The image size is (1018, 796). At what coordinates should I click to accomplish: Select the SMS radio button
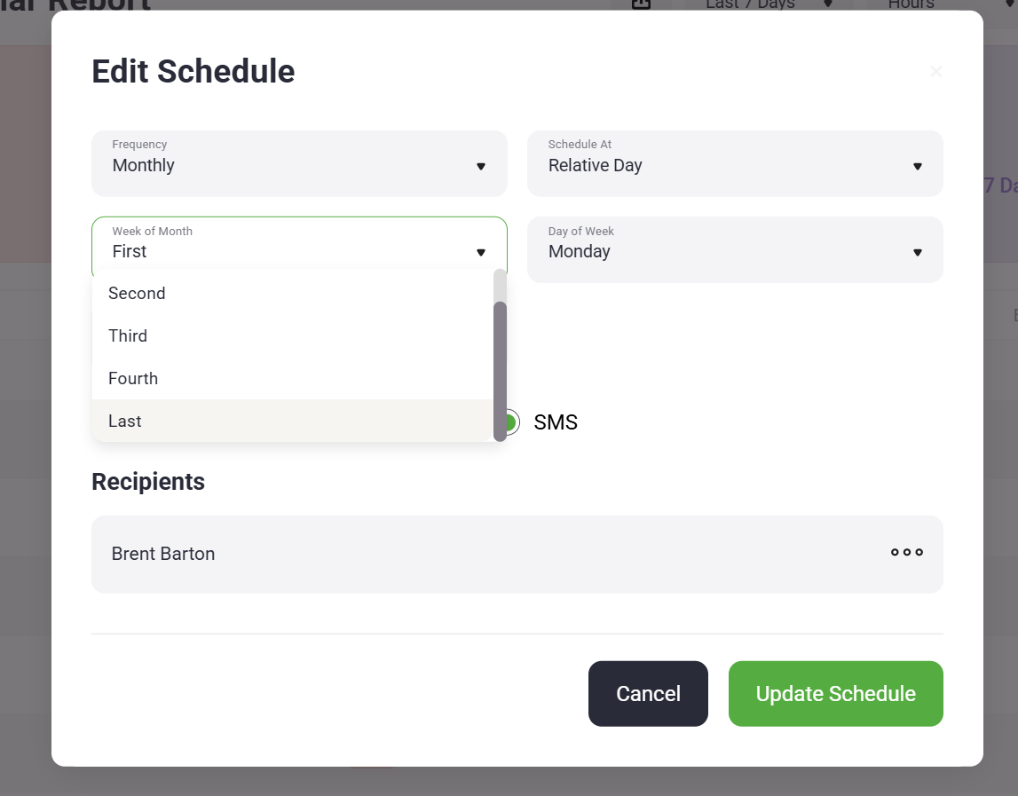click(x=509, y=422)
